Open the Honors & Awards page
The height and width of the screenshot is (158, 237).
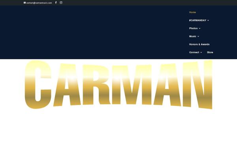(x=199, y=44)
